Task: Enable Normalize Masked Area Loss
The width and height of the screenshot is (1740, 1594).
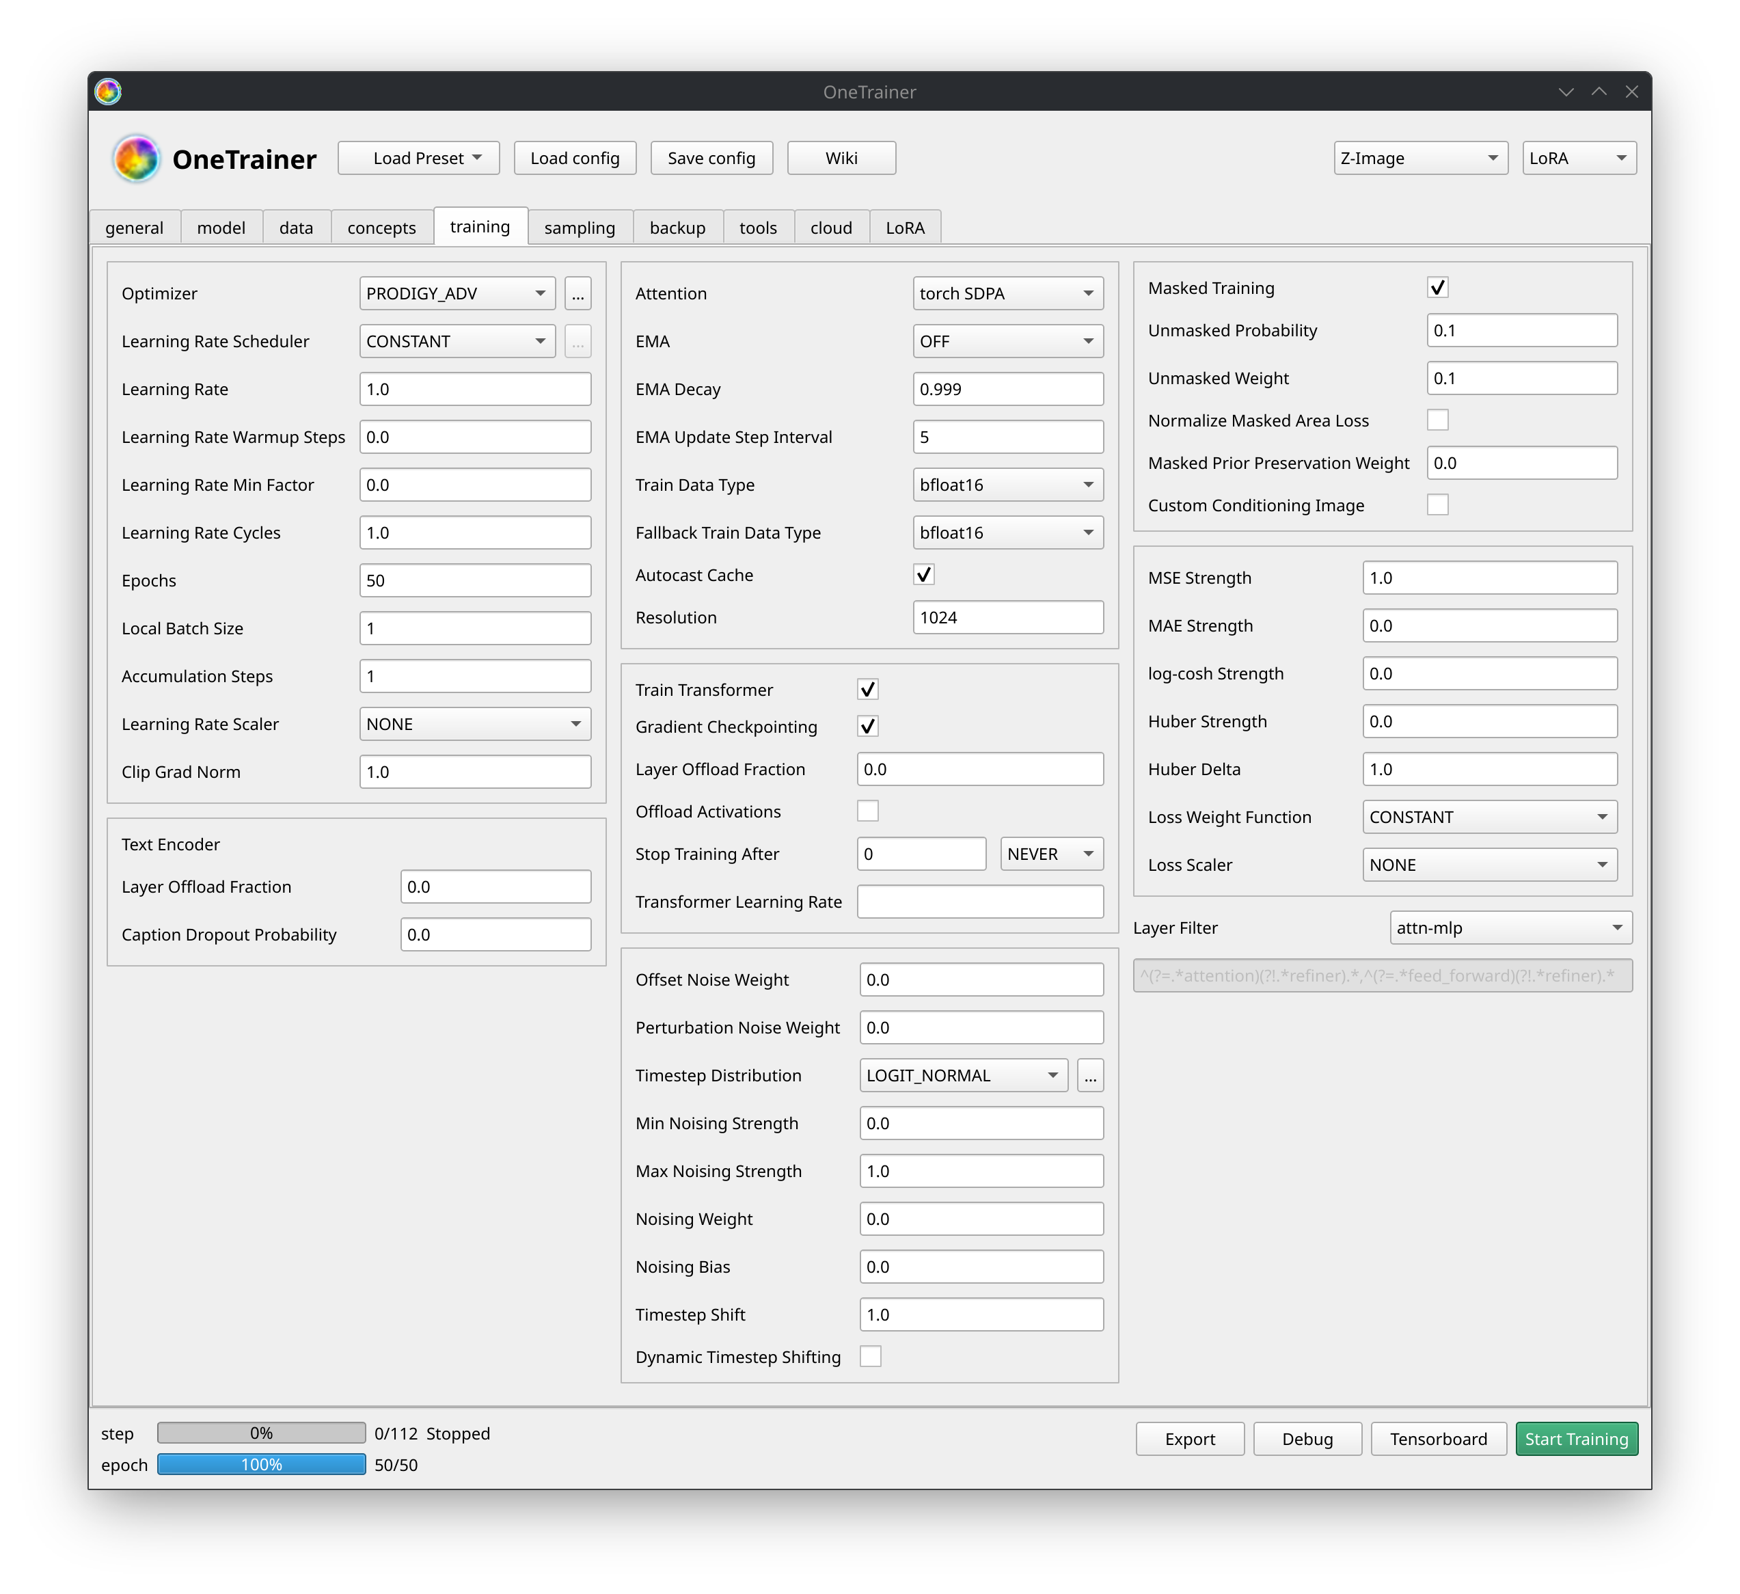Action: pyautogui.click(x=1437, y=420)
